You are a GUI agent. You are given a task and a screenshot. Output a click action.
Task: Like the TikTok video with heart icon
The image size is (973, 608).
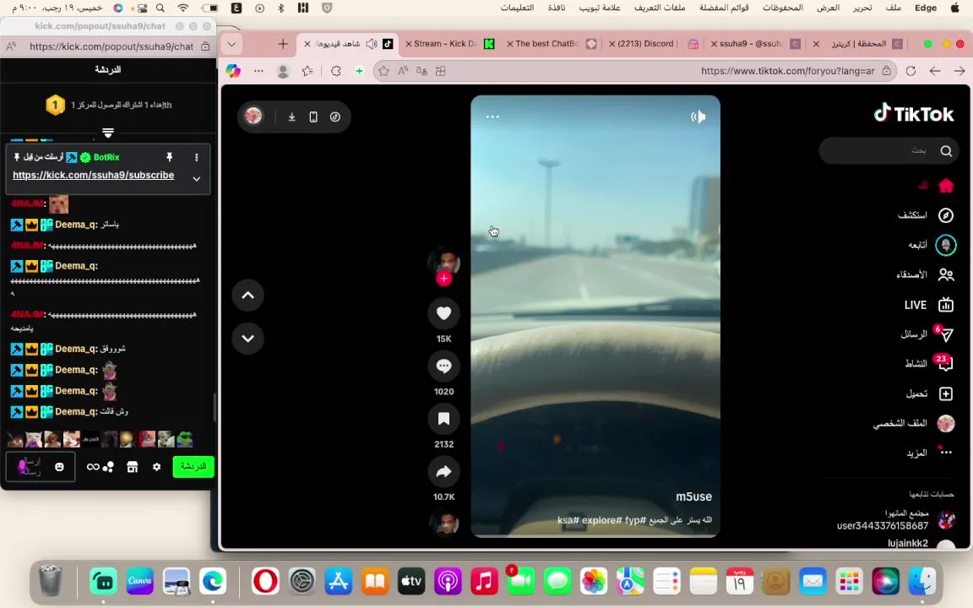[443, 313]
